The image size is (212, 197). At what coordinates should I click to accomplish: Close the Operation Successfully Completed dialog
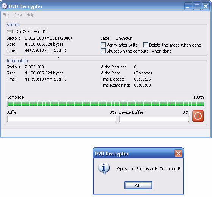[x=178, y=154]
